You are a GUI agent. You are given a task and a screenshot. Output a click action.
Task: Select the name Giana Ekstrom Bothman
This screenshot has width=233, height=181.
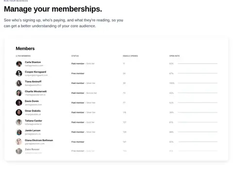point(39,140)
